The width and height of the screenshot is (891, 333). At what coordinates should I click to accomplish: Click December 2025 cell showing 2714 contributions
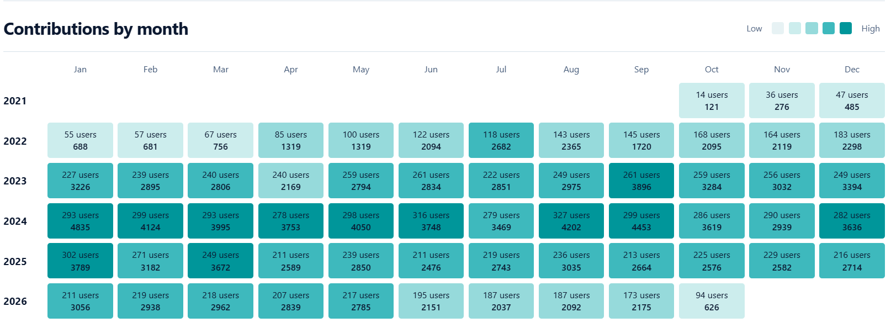[852, 261]
